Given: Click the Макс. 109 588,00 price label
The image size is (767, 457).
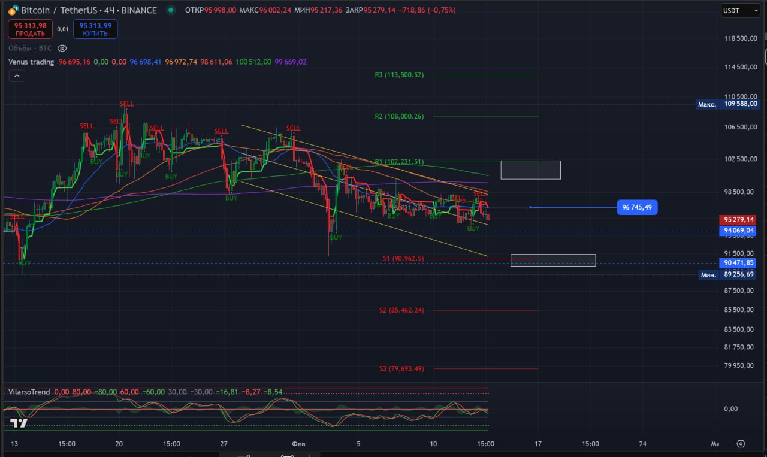Looking at the screenshot, I should 727,104.
